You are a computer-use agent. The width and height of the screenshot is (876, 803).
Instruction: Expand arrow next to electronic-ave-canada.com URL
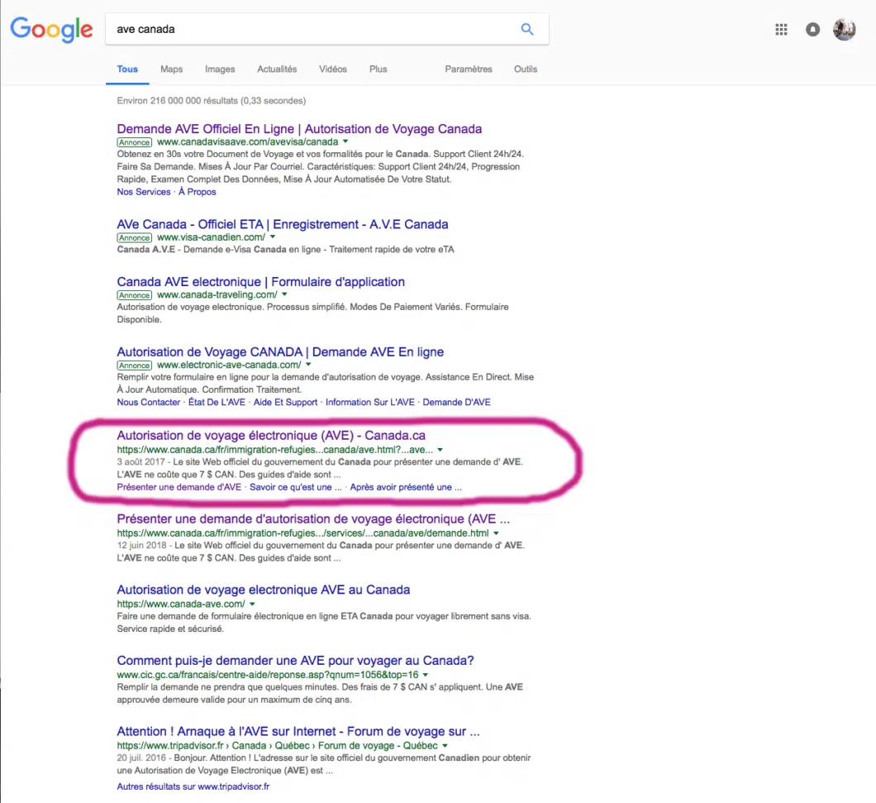coord(308,365)
